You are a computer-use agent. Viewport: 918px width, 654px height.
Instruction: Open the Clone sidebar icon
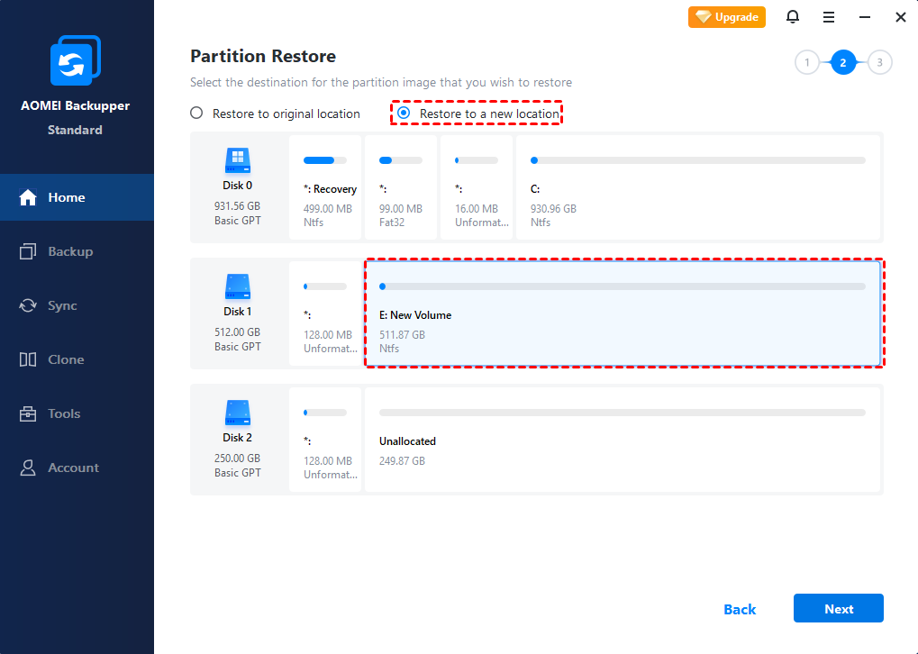(28, 359)
